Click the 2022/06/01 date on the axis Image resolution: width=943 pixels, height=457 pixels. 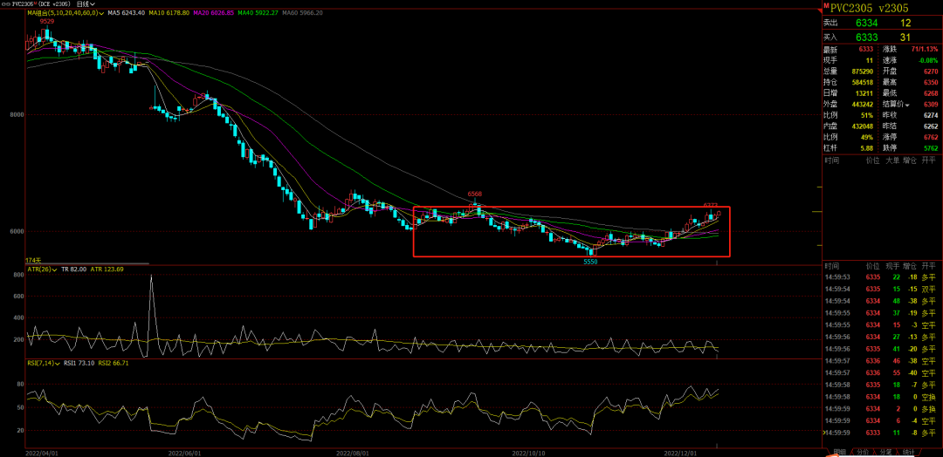[x=184, y=453]
